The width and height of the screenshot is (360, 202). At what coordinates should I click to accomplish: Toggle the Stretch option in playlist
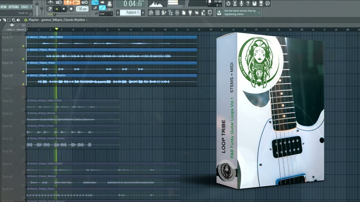21,30
